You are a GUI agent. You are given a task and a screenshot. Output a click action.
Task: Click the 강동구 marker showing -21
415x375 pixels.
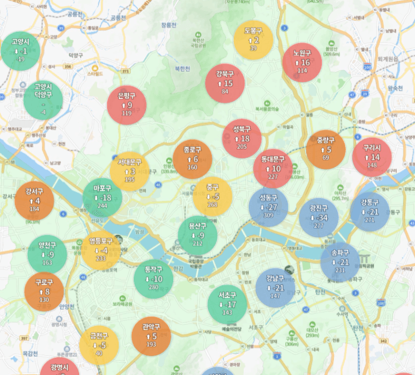[370, 212]
